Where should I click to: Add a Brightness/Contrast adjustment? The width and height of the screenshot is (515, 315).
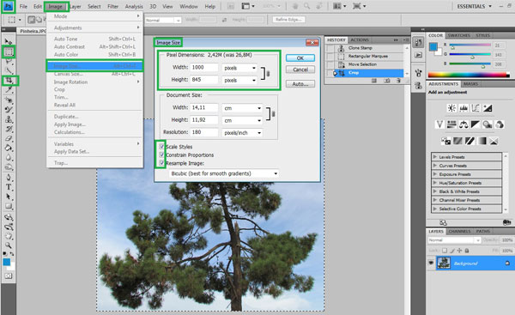click(451, 108)
